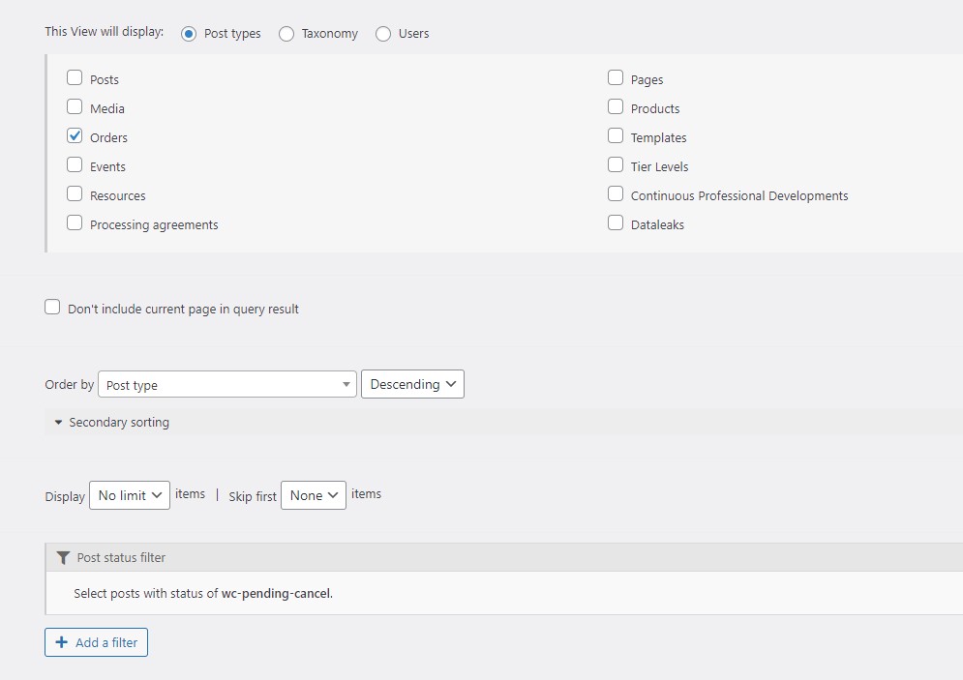
Task: Select the Post types radio button
Action: coord(189,34)
